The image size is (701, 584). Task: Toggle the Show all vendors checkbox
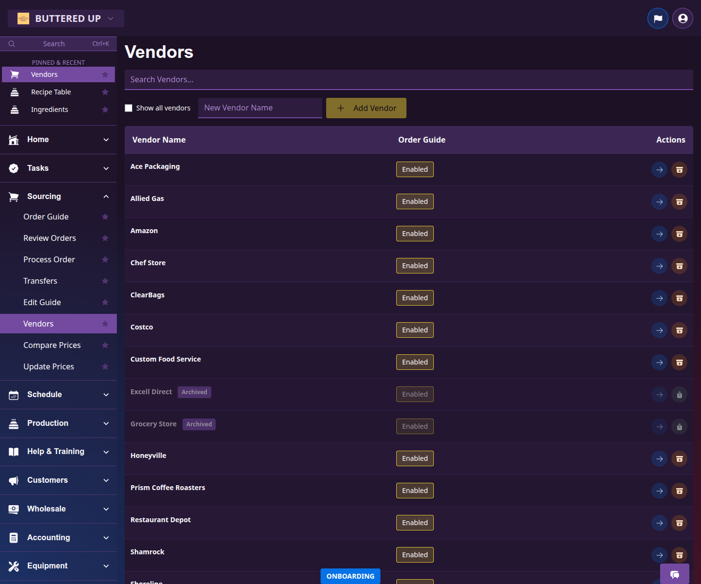129,108
